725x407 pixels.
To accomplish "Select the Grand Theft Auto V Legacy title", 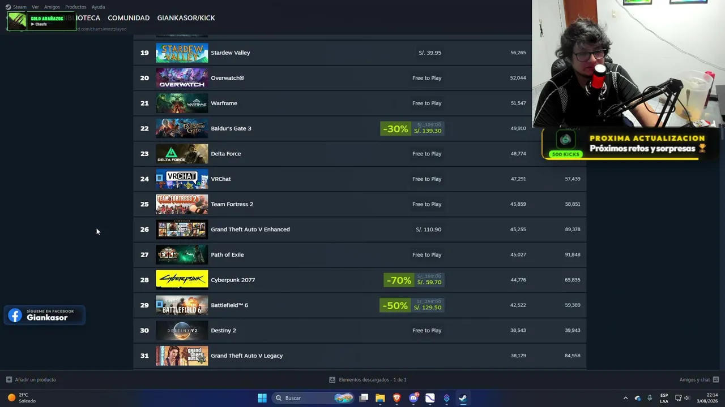I will 246,356.
